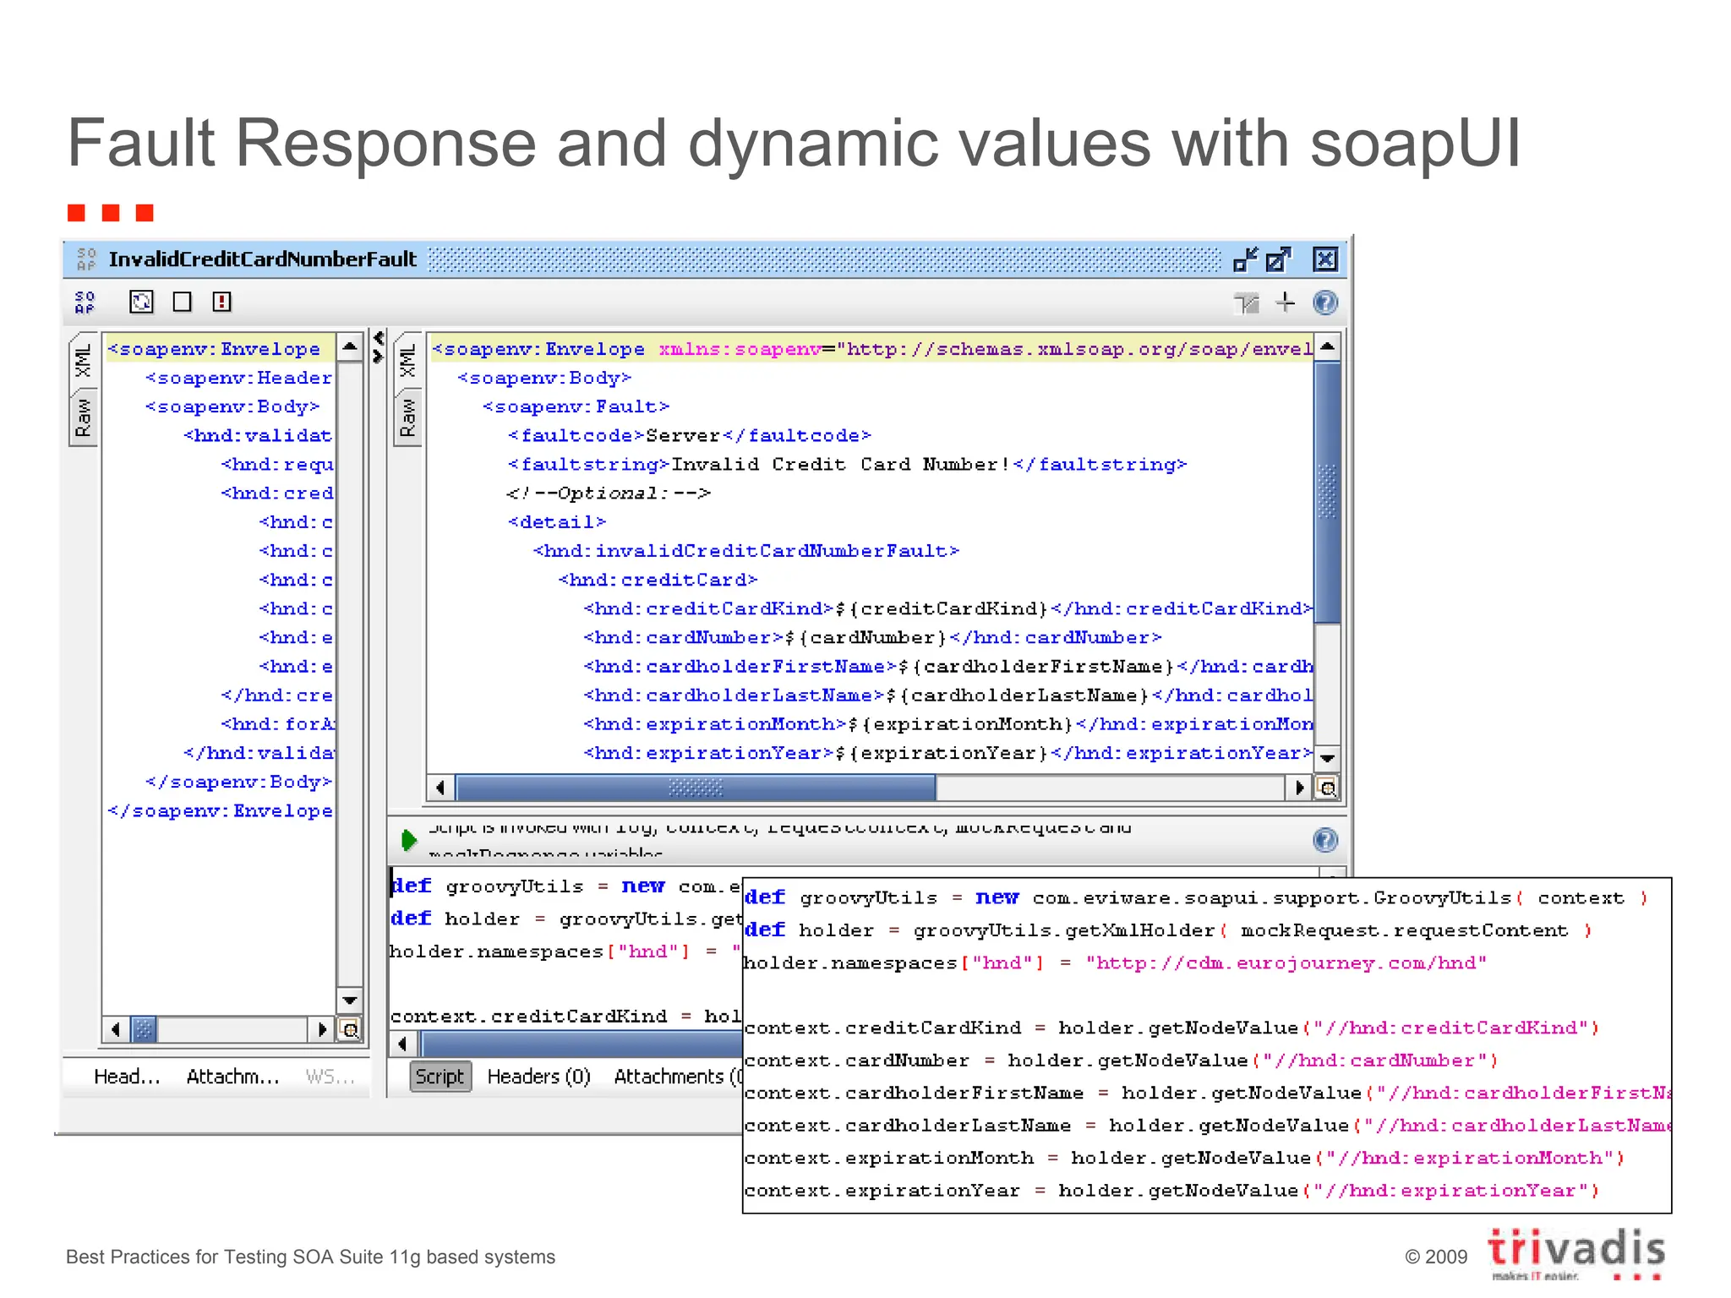The width and height of the screenshot is (1731, 1298).
Task: Click the request pane scroll-up arrow
Action: pyautogui.click(x=350, y=346)
